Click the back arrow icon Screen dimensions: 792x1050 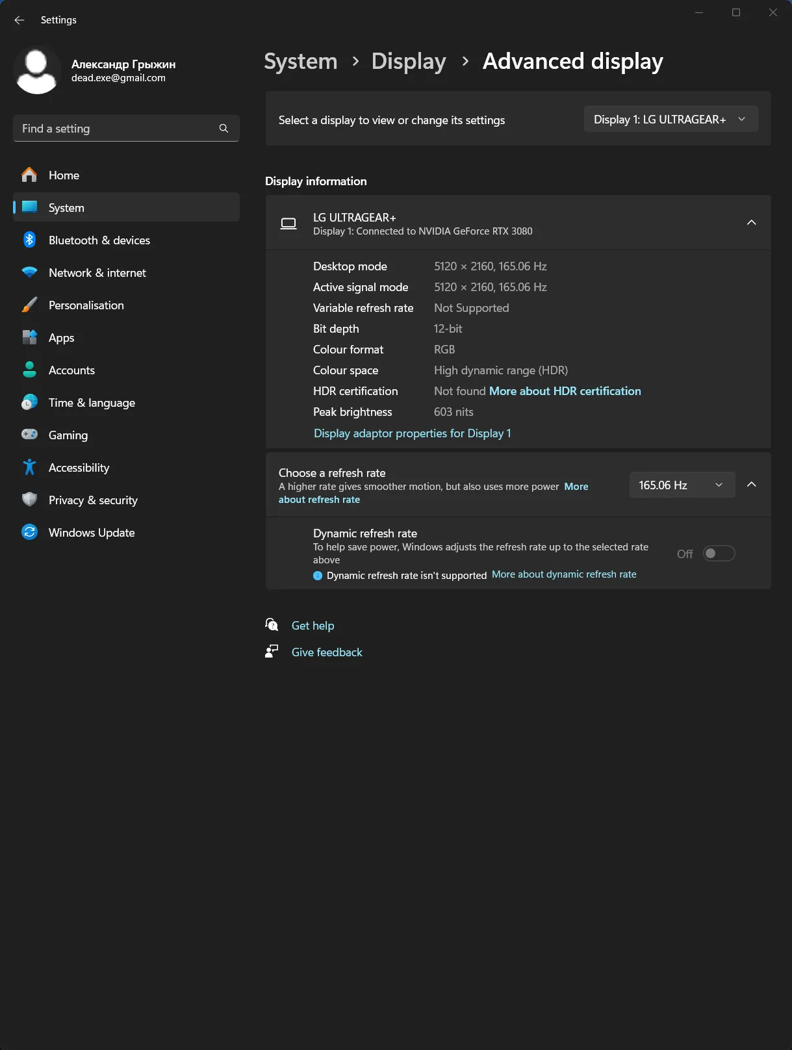pyautogui.click(x=19, y=20)
